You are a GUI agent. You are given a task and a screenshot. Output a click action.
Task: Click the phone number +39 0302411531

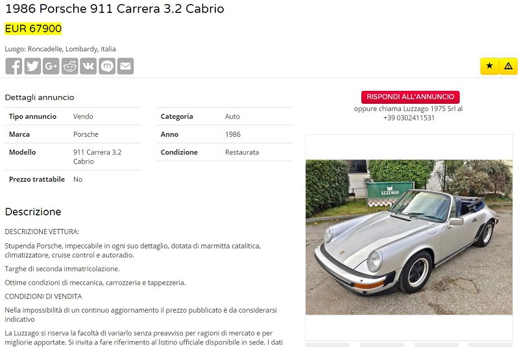coord(409,118)
